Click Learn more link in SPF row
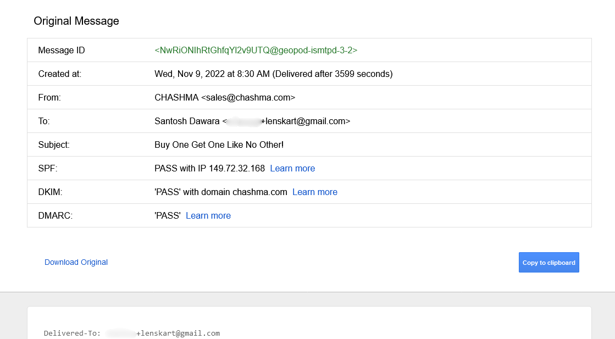 tap(292, 168)
